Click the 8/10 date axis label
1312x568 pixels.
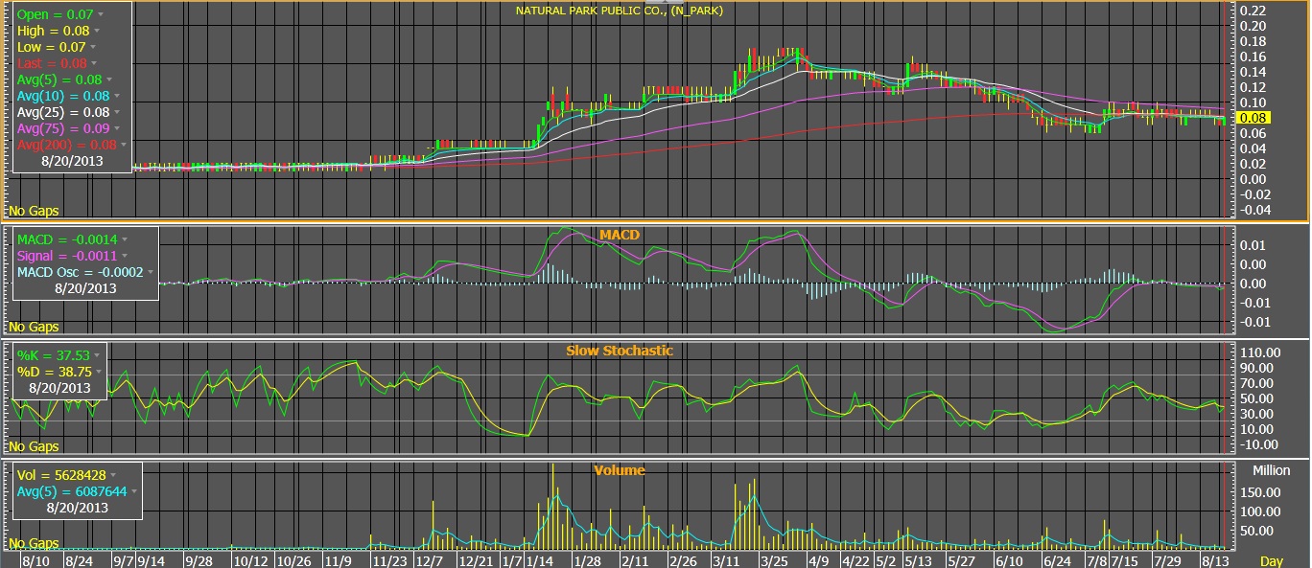[35, 560]
